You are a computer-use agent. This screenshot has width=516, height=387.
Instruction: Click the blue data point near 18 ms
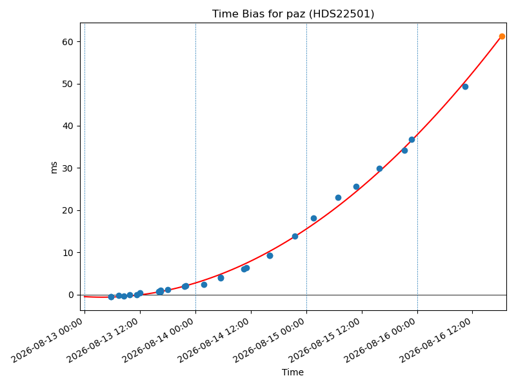click(313, 219)
